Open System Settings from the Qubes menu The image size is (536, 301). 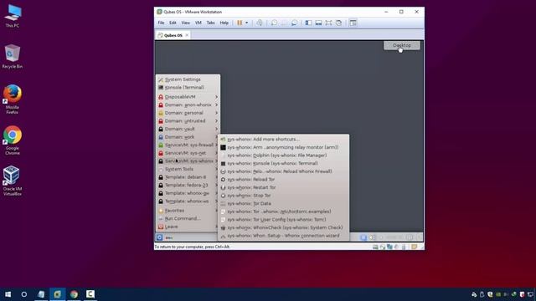188,79
